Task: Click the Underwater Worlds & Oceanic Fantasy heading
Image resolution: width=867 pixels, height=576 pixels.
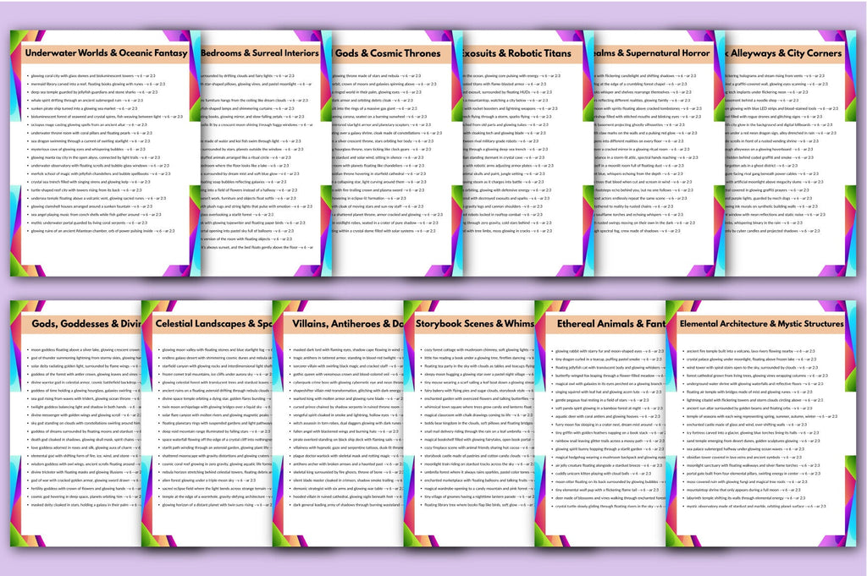Action: (106, 53)
